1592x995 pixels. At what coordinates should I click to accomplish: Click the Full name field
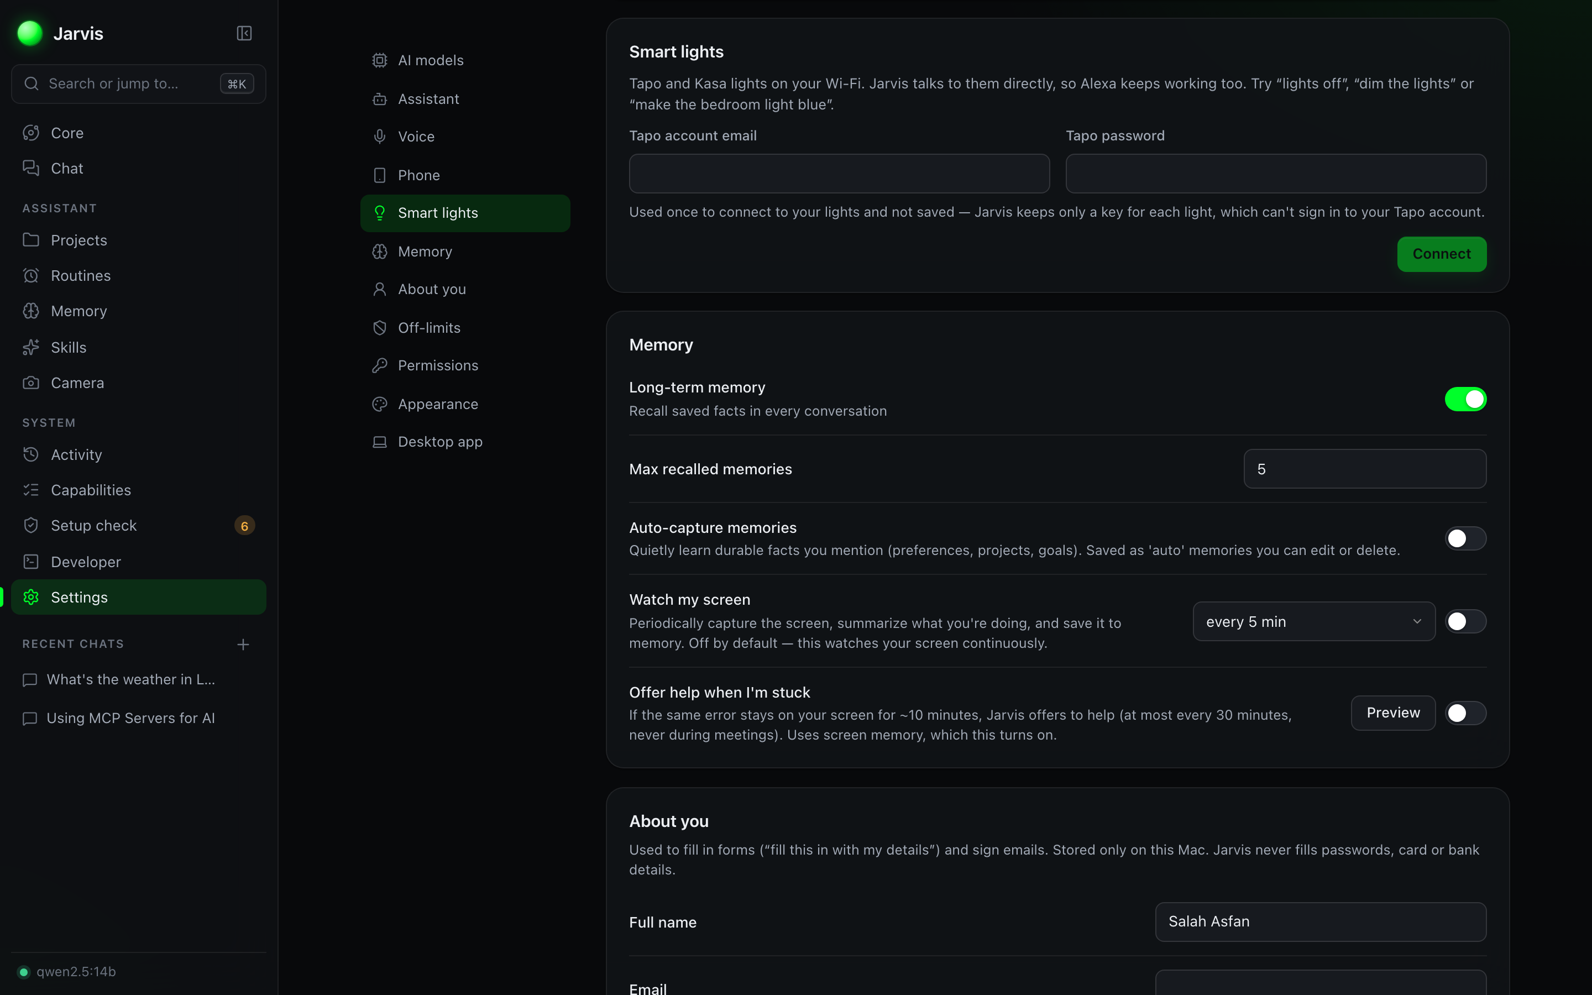click(1320, 922)
